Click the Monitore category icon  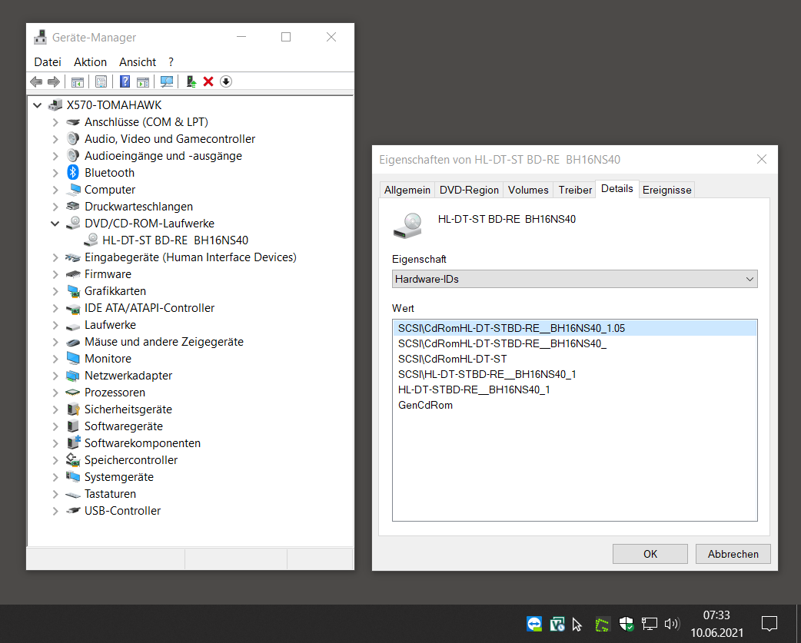tap(73, 358)
